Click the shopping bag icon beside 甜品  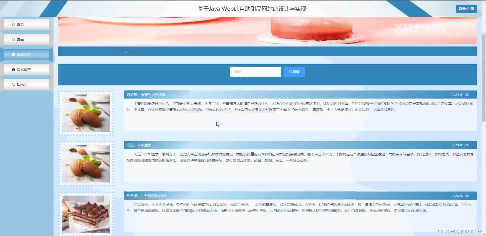pyautogui.click(x=13, y=39)
